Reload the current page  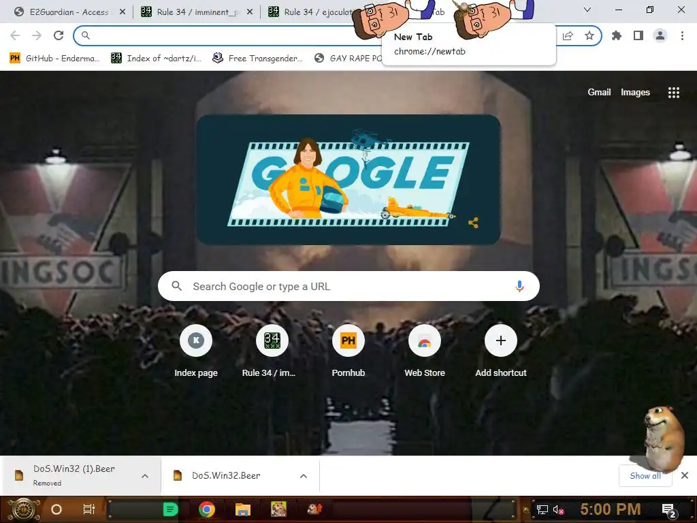[x=59, y=35]
